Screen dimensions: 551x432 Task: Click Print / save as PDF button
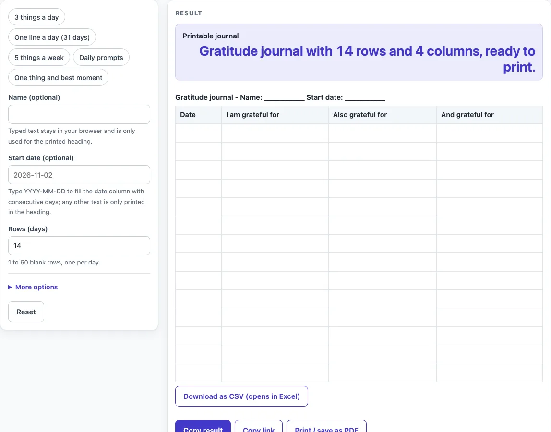click(x=326, y=426)
